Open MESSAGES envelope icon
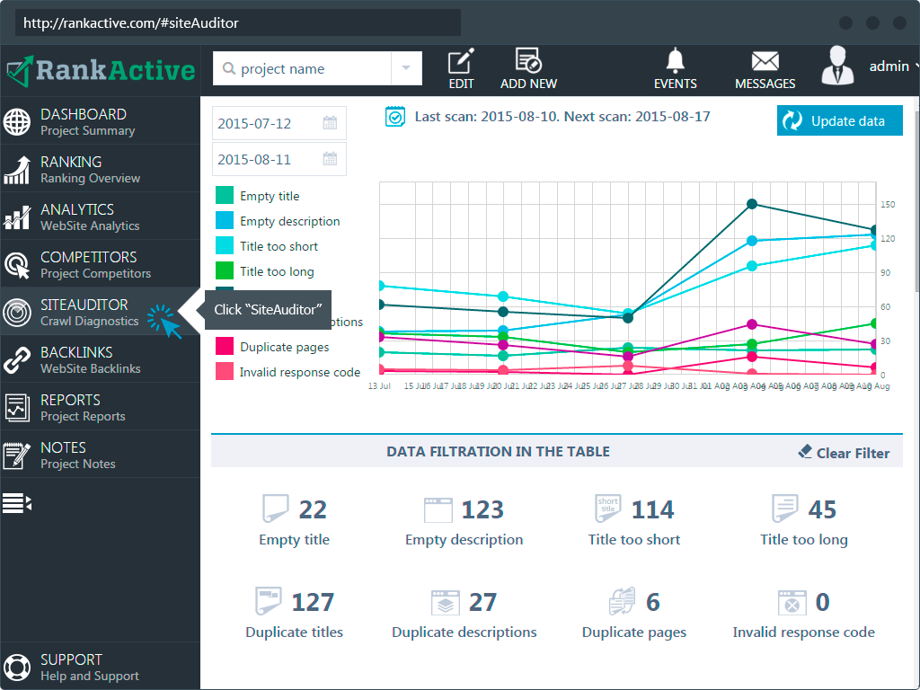920x690 pixels. pos(765,61)
